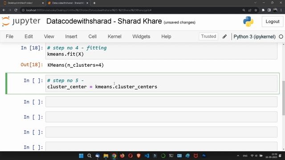This screenshot has width=285, height=160.
Task: Bookmark this page with star icon
Action: tap(256, 10)
